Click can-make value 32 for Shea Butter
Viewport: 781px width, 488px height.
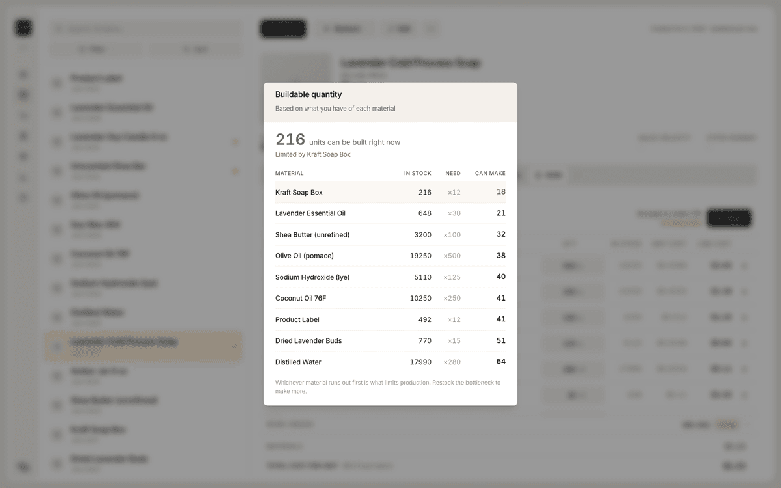(501, 234)
